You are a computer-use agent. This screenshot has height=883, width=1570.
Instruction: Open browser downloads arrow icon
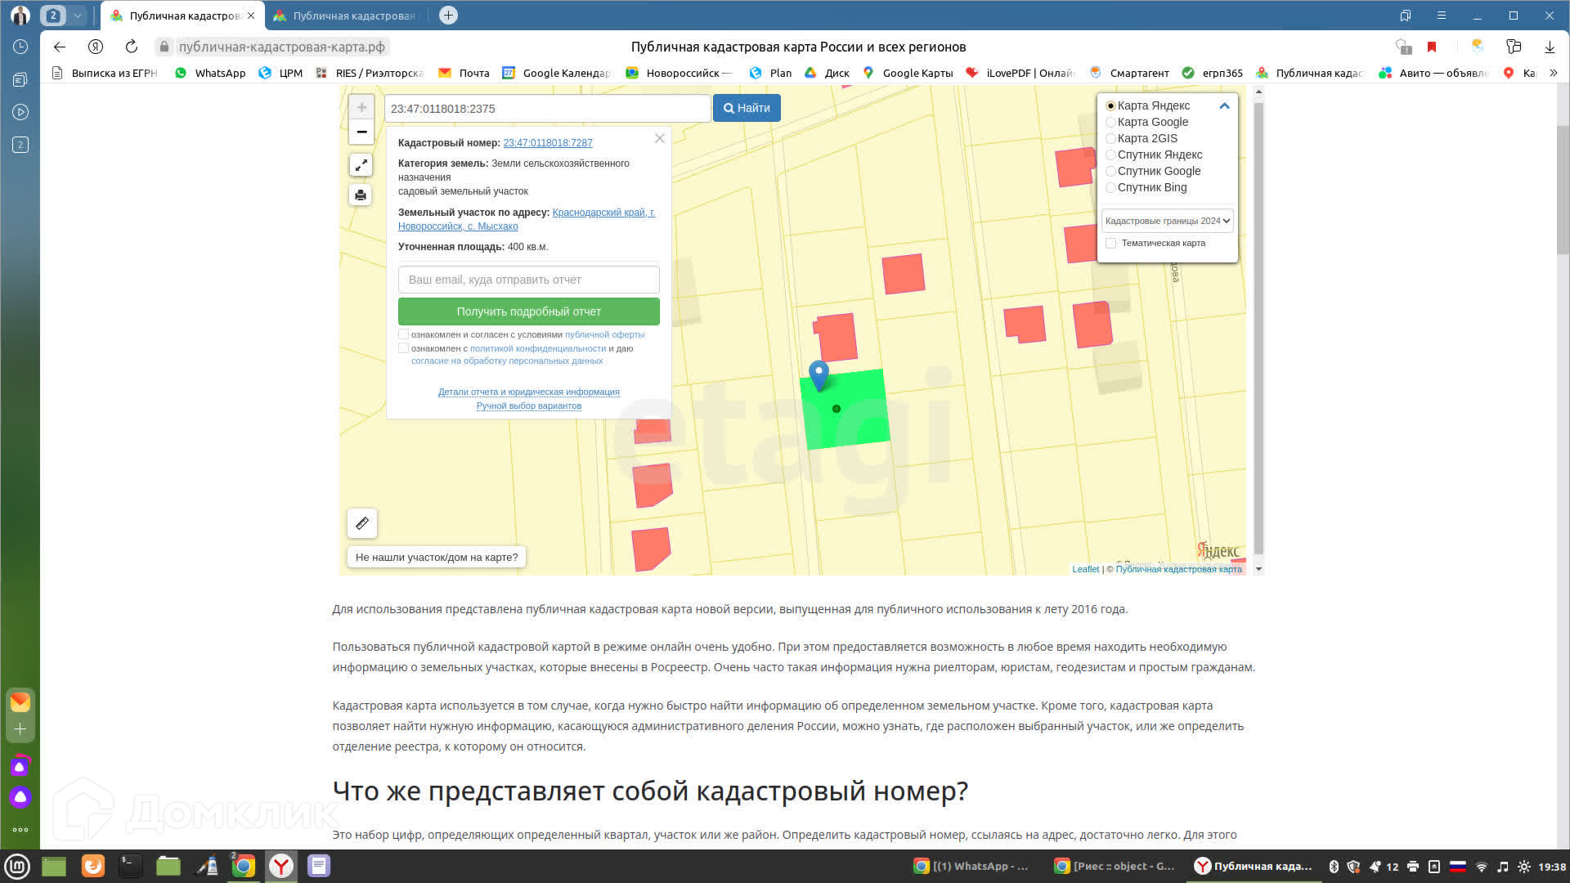(1550, 47)
